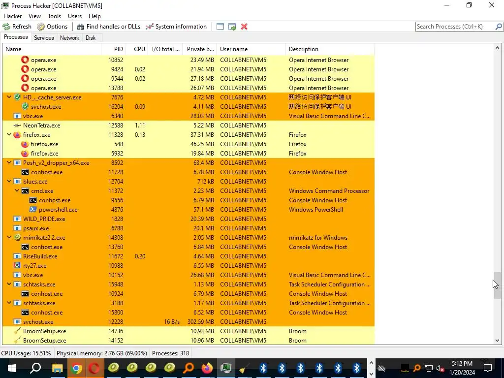The image size is (504, 378).
Task: Sort by the Name column header
Action: [52, 49]
